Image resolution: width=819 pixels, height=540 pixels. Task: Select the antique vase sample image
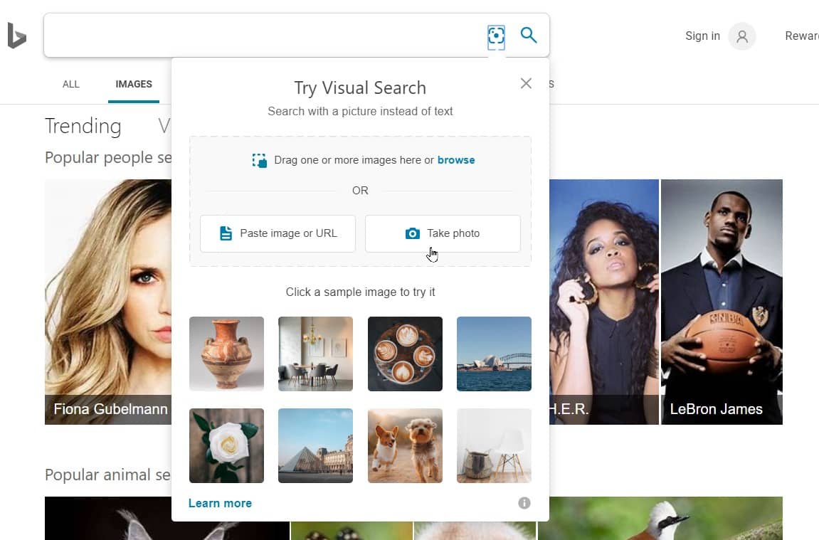[226, 354]
